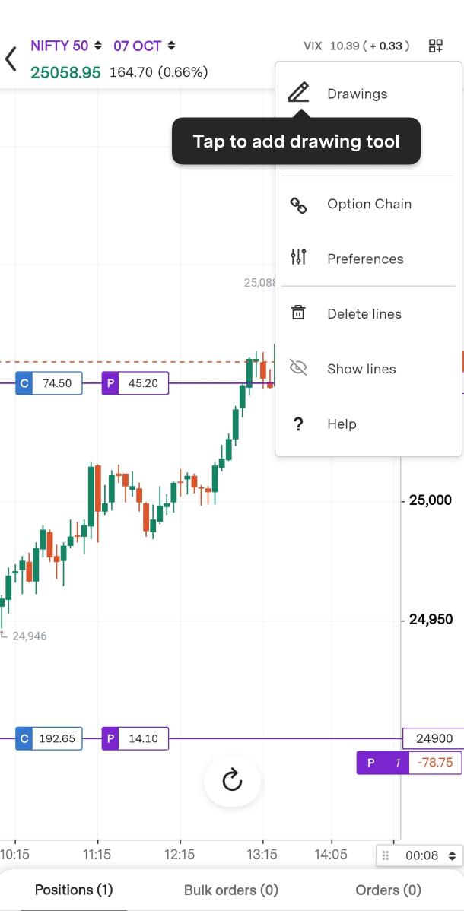This screenshot has height=911, width=464.
Task: Select the Drawings pencil icon
Action: click(299, 94)
